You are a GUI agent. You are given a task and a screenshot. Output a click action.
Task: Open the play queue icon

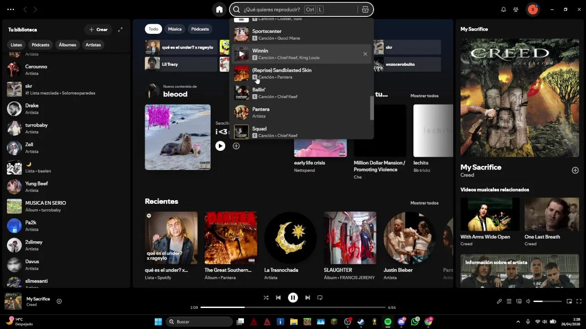pyautogui.click(x=509, y=302)
